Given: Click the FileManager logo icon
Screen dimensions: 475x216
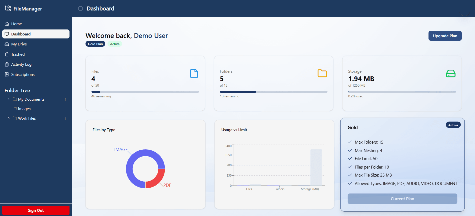Looking at the screenshot, I should (8, 8).
